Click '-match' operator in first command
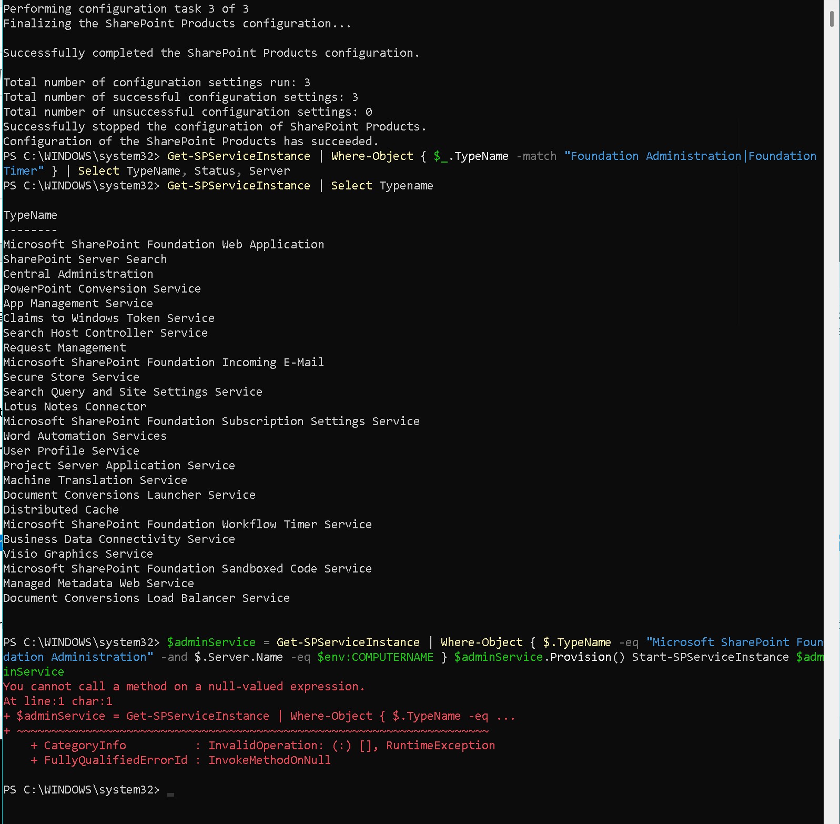 pyautogui.click(x=536, y=156)
